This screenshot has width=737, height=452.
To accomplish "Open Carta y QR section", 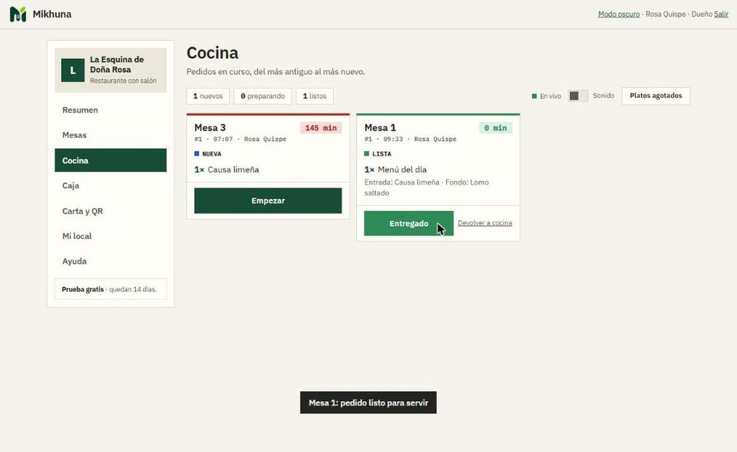I will point(111,211).
